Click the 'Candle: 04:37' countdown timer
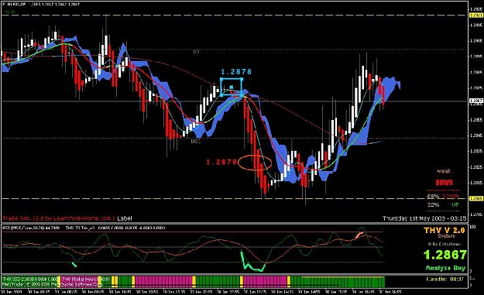 [445, 279]
